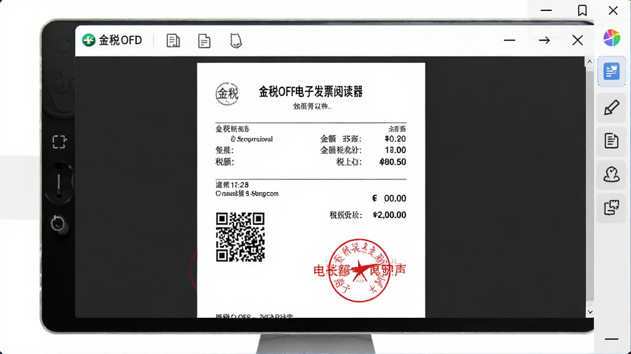This screenshot has width=631, height=354.
Task: Open the colorful pie chart icon
Action: (611, 37)
